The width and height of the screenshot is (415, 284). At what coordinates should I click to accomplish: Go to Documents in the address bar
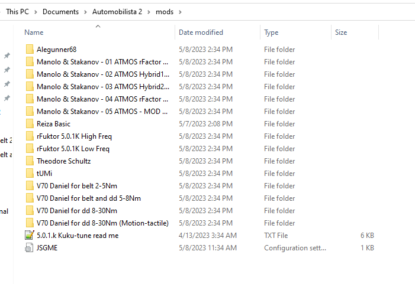60,12
